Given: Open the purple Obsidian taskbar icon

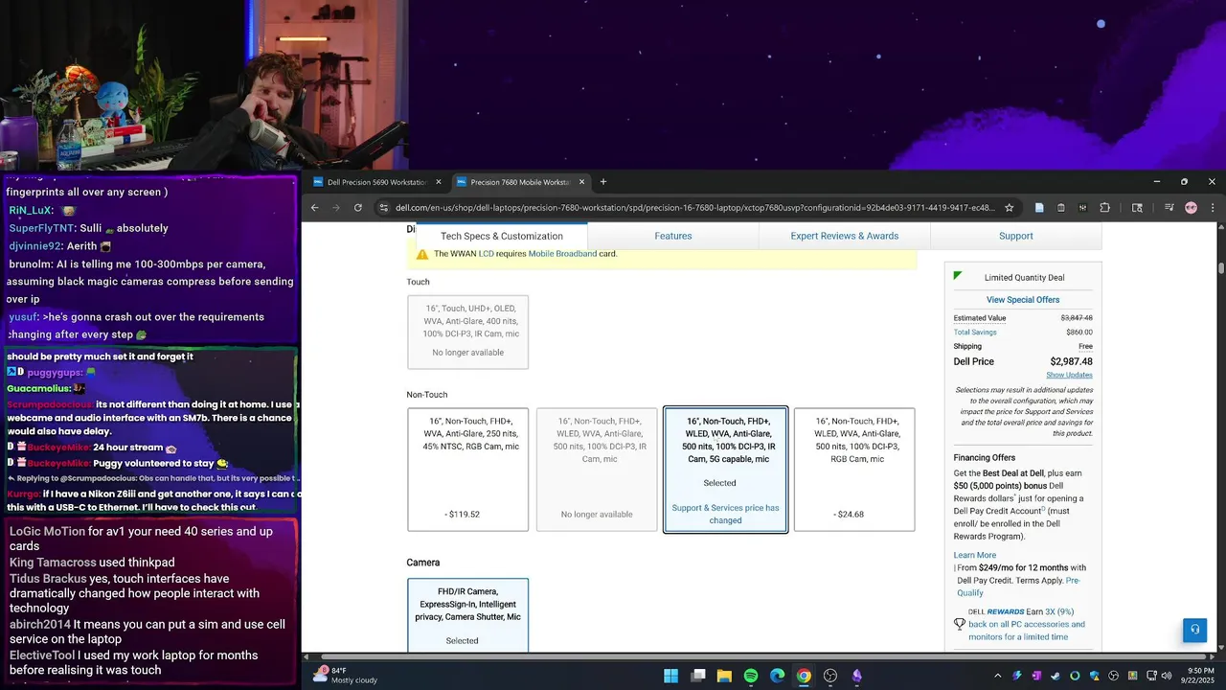Looking at the screenshot, I should tap(856, 676).
